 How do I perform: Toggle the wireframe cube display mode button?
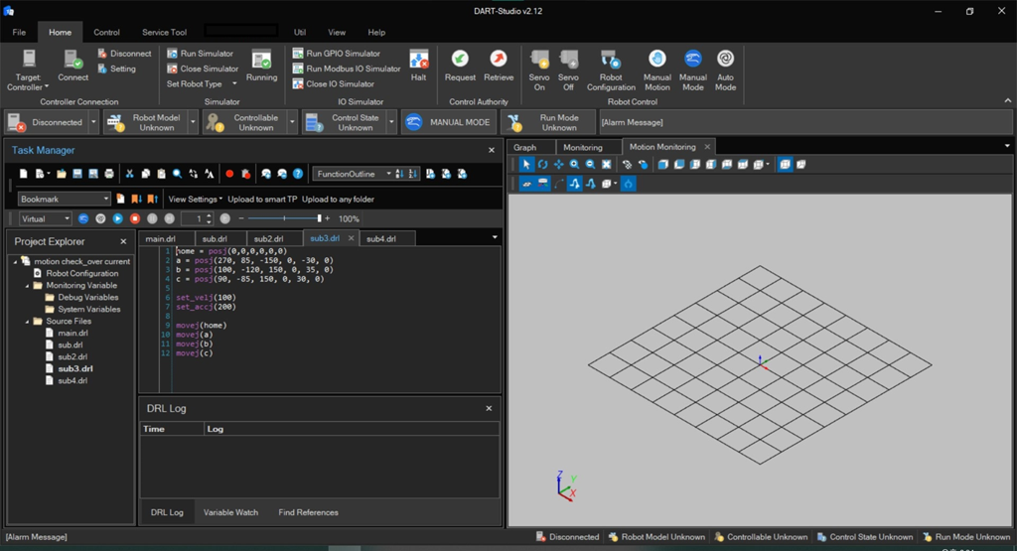tap(785, 165)
